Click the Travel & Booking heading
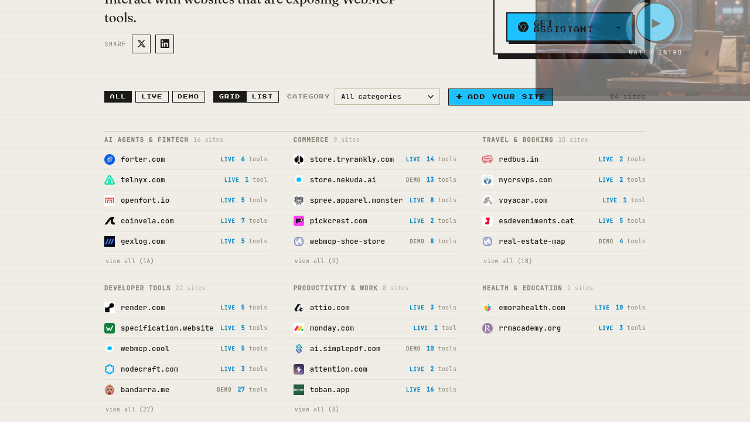750x422 pixels. click(518, 140)
